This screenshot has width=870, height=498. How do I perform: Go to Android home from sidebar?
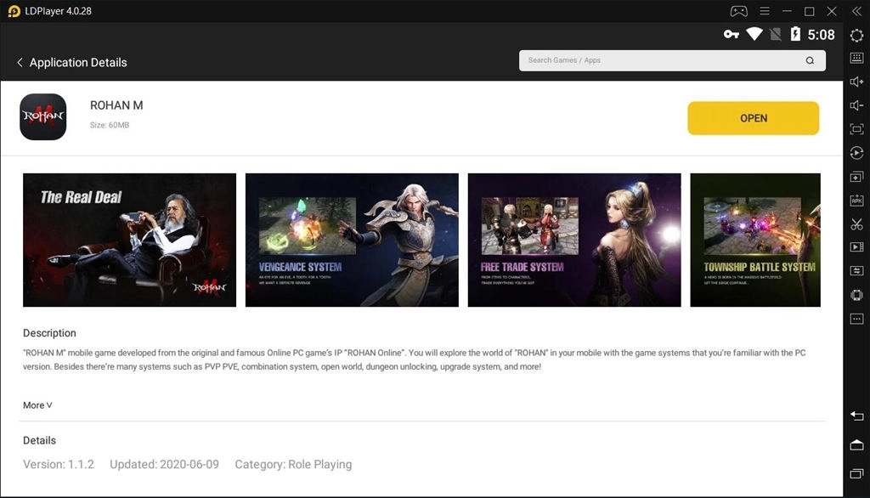[x=856, y=444]
